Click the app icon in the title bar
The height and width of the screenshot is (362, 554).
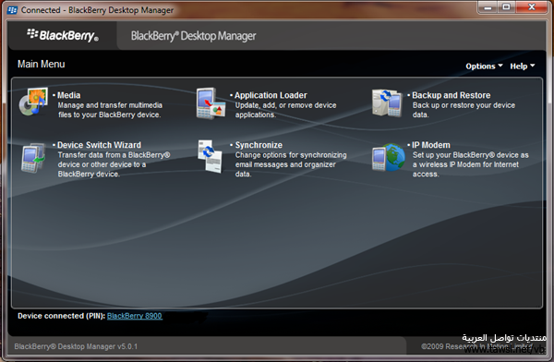point(12,10)
